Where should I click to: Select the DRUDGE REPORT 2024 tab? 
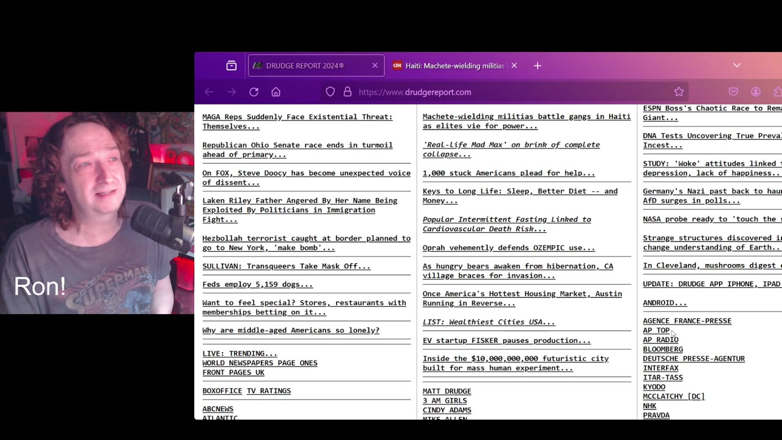tap(316, 65)
